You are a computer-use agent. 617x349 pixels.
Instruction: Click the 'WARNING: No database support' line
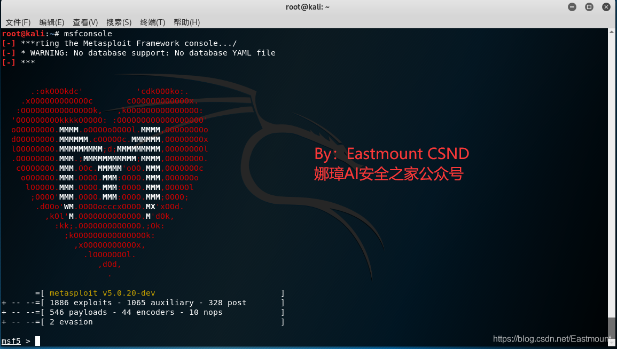coord(138,53)
